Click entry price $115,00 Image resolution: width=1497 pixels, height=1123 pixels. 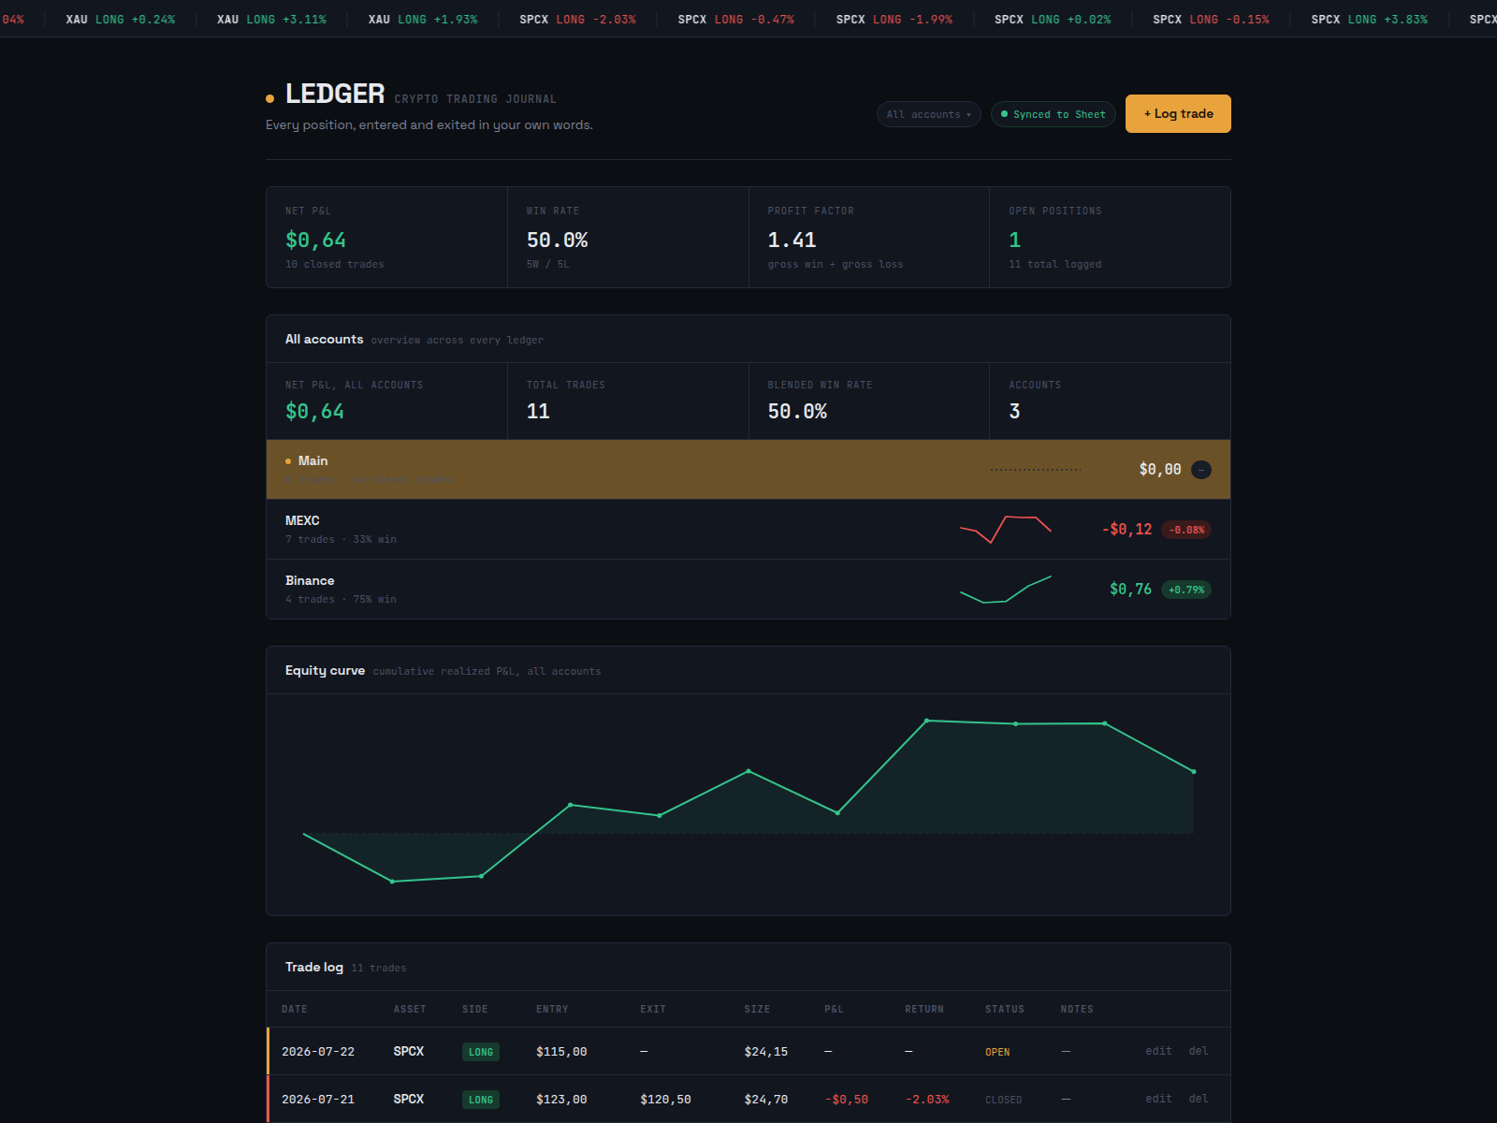(x=561, y=1052)
